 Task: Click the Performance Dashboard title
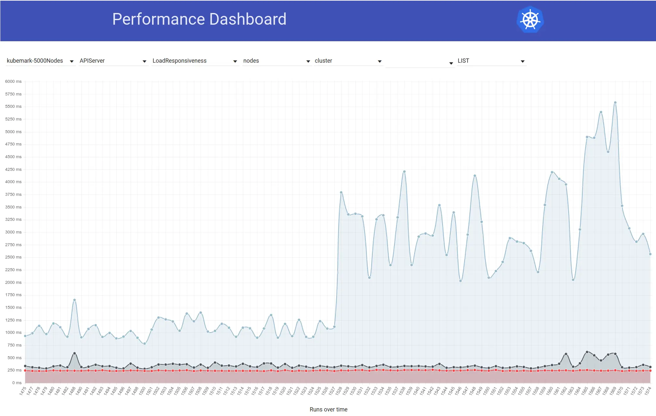(199, 19)
